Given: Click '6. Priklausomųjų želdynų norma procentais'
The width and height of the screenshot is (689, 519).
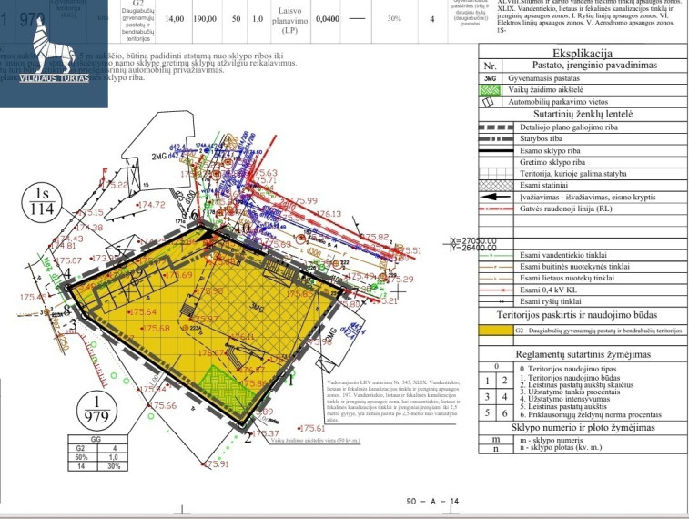Looking at the screenshot, I should click(x=590, y=415).
